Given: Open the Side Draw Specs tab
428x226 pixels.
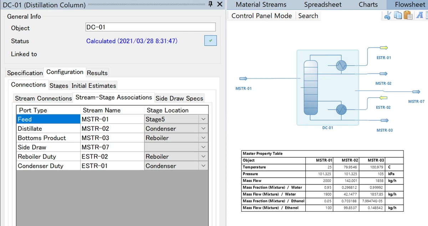Looking at the screenshot, I should point(179,98).
